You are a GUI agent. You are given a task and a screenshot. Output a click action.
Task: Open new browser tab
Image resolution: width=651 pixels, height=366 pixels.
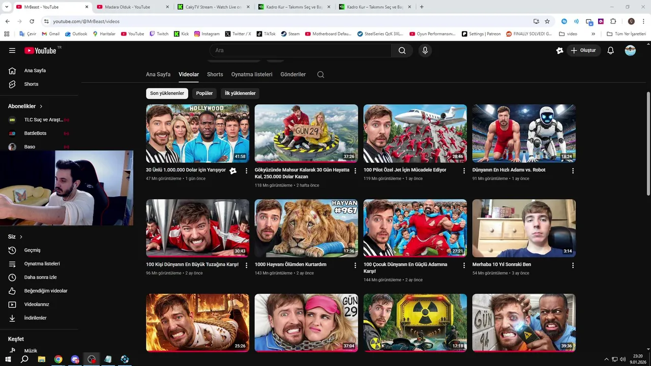coord(422,7)
